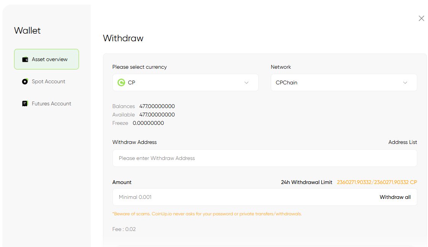Open the Network dropdown showing CPChain
Image resolution: width=428 pixels, height=247 pixels.
point(344,82)
